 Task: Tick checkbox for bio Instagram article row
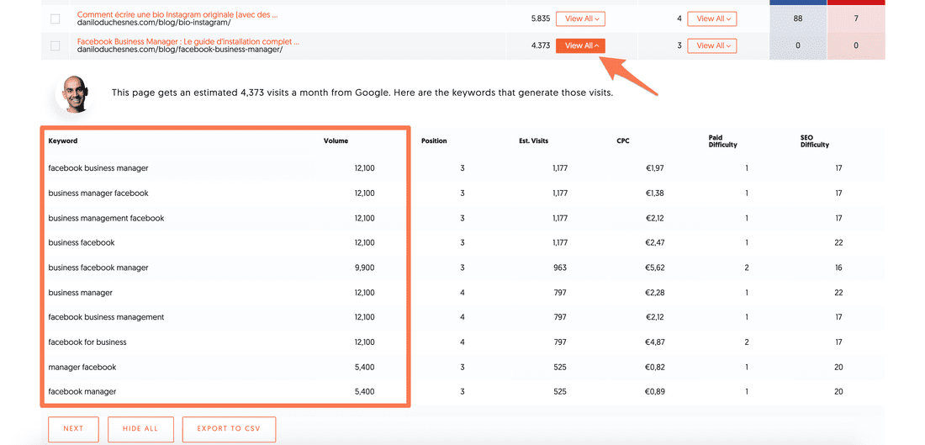point(55,19)
